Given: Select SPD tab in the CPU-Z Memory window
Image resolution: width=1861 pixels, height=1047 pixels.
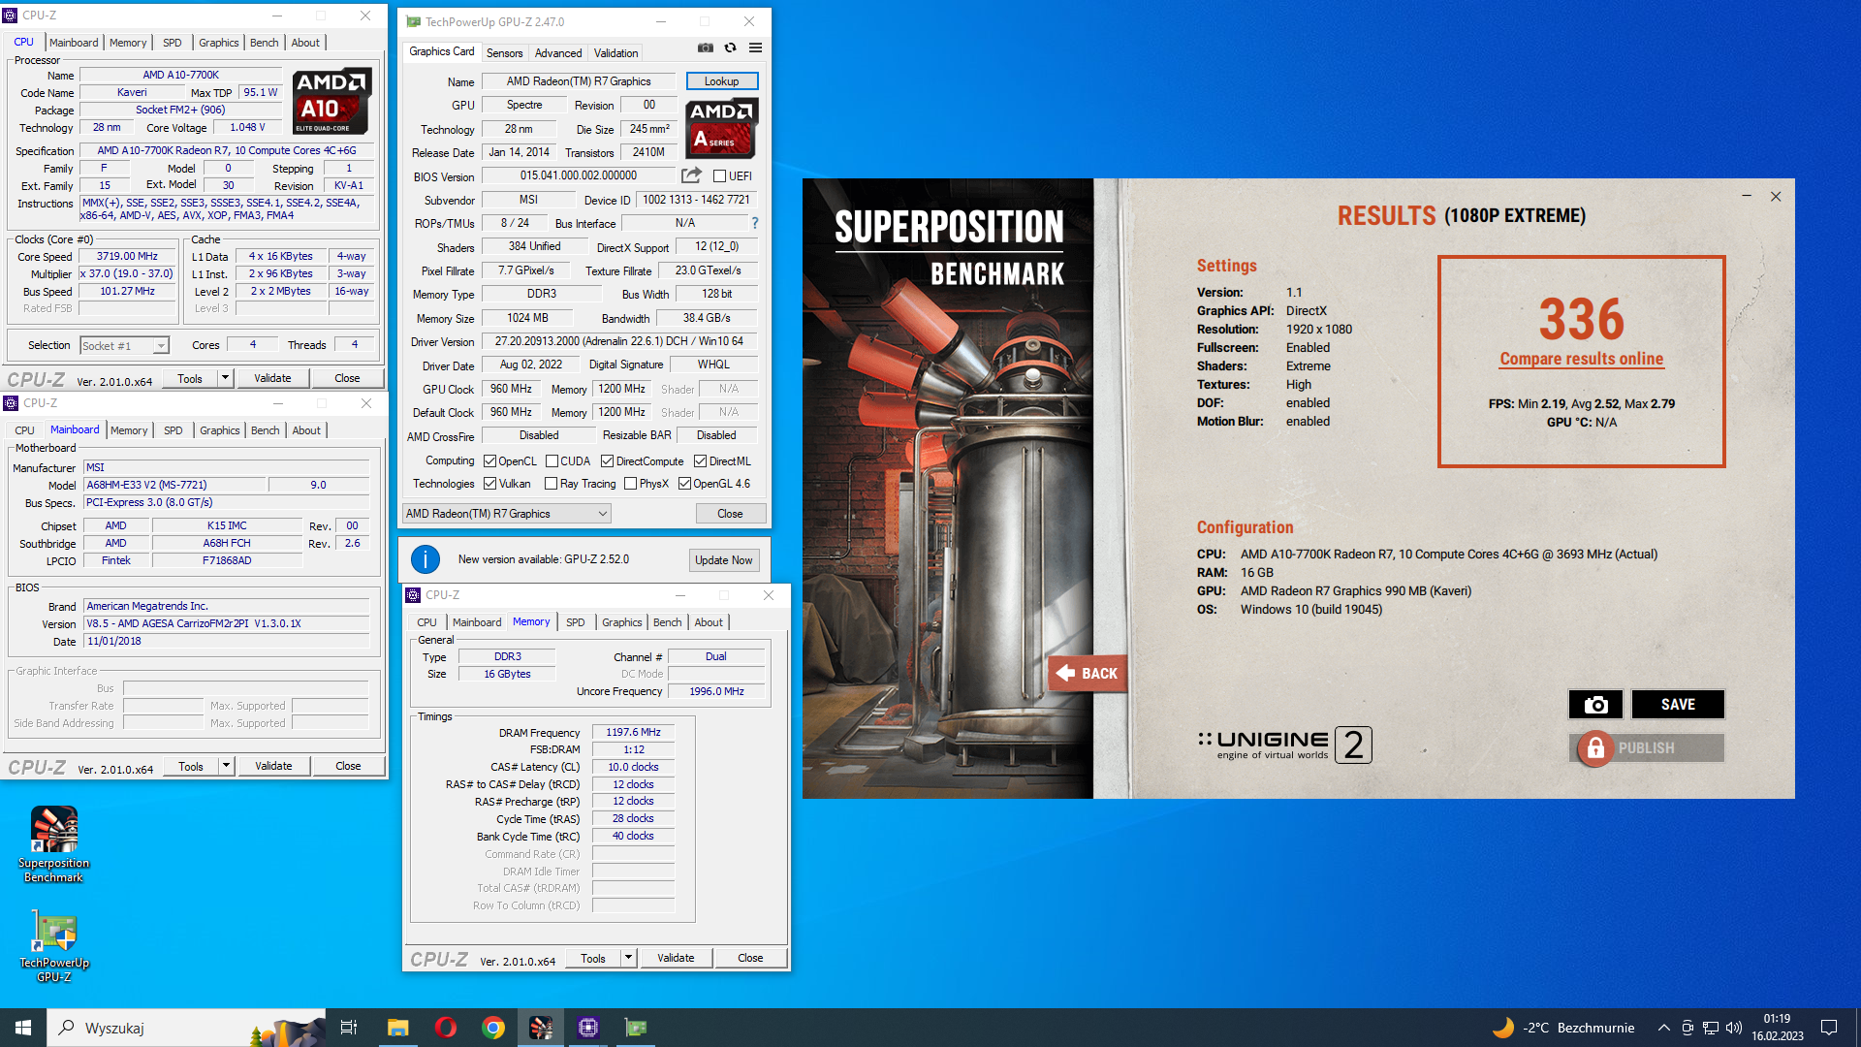Looking at the screenshot, I should pyautogui.click(x=576, y=622).
